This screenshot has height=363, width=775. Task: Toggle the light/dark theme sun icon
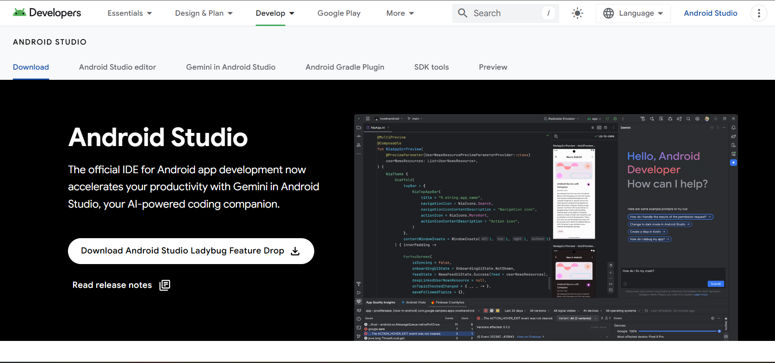pos(577,13)
